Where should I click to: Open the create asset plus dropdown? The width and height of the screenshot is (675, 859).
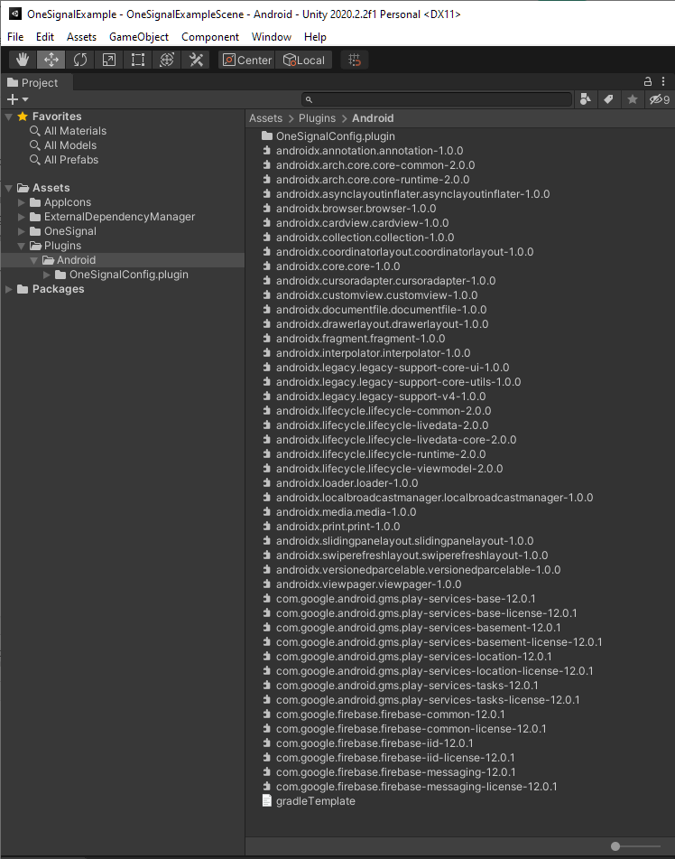coord(17,99)
